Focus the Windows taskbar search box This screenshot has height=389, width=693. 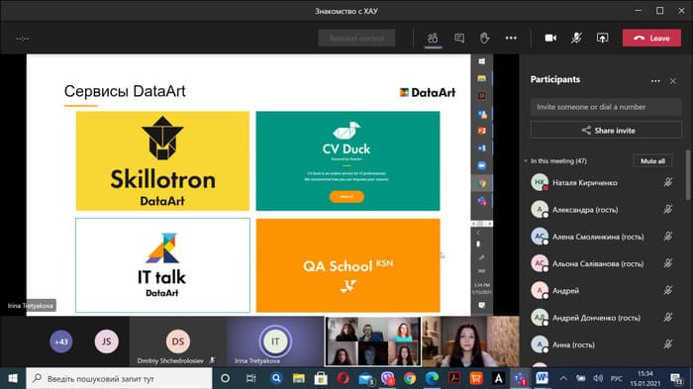[x=120, y=378]
